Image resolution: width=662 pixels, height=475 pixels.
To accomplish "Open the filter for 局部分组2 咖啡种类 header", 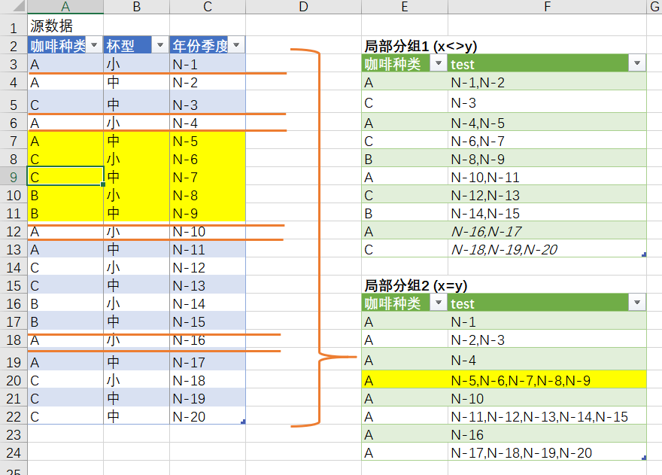I will pos(438,303).
